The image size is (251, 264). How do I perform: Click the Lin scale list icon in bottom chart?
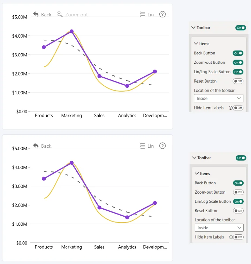(142, 146)
